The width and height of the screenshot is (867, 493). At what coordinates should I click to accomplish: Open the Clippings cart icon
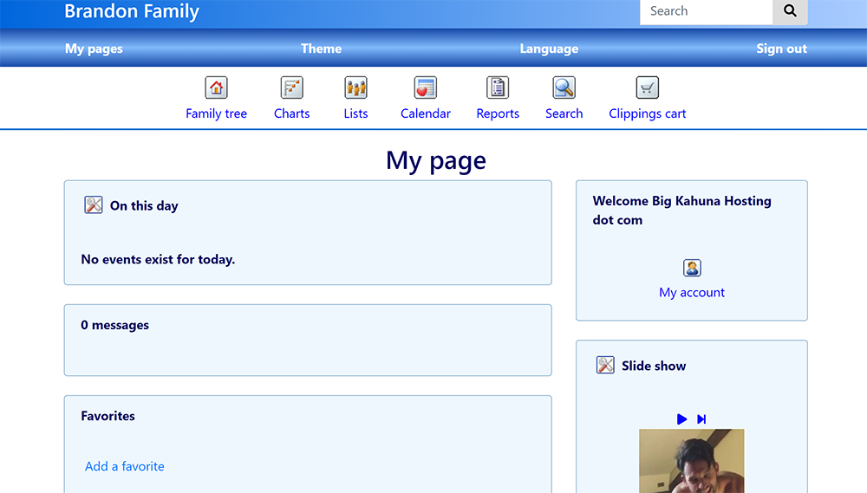647,88
